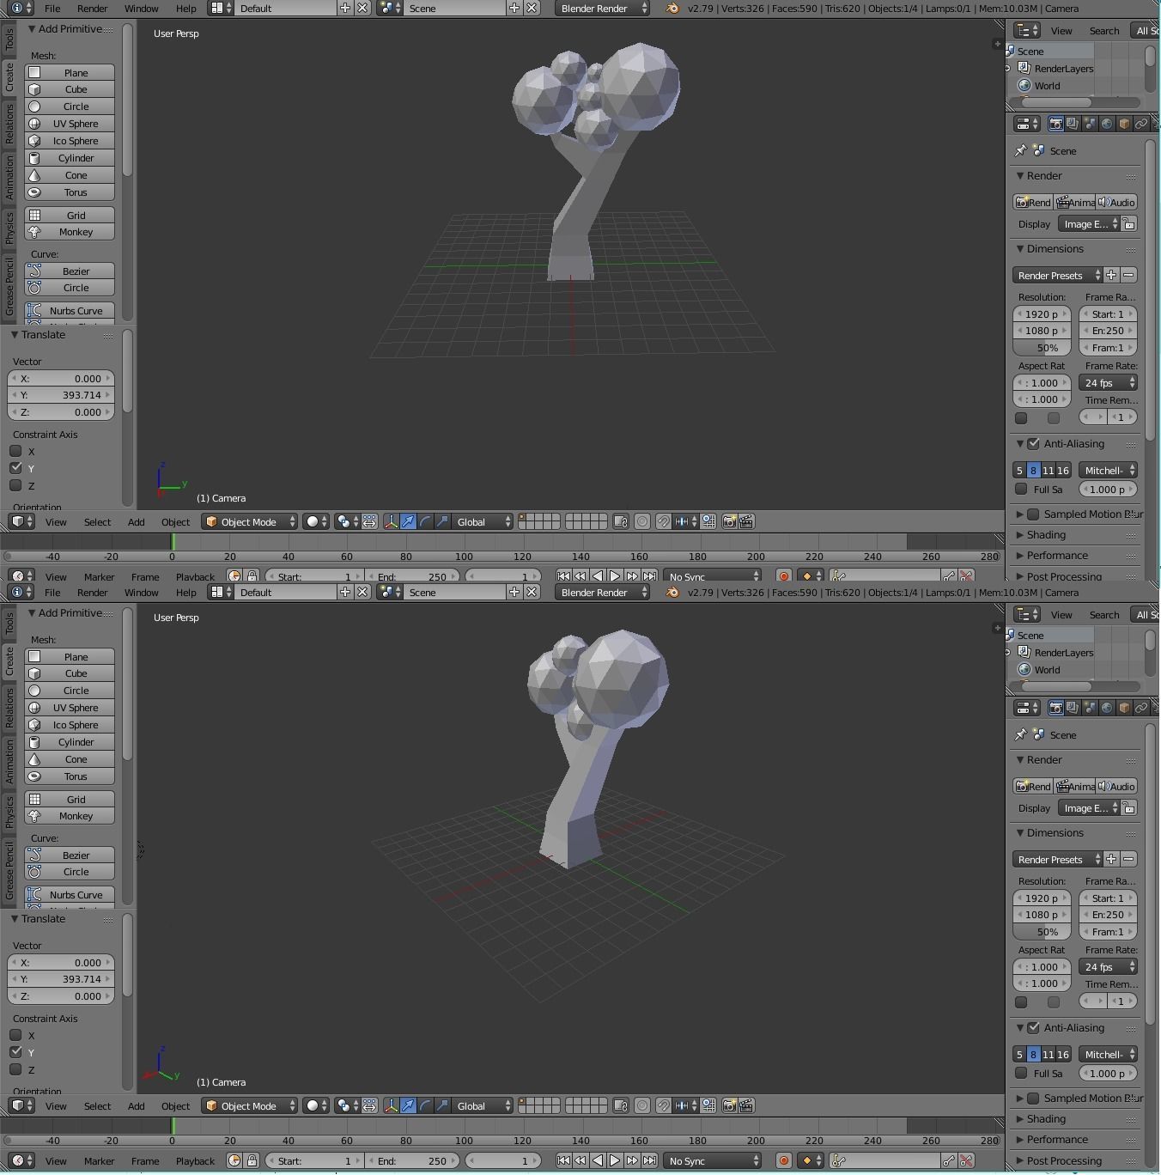Click OpenGL render animation clapper icon in bottom header
Screen dimensions: 1161x1175
pyautogui.click(x=746, y=1105)
